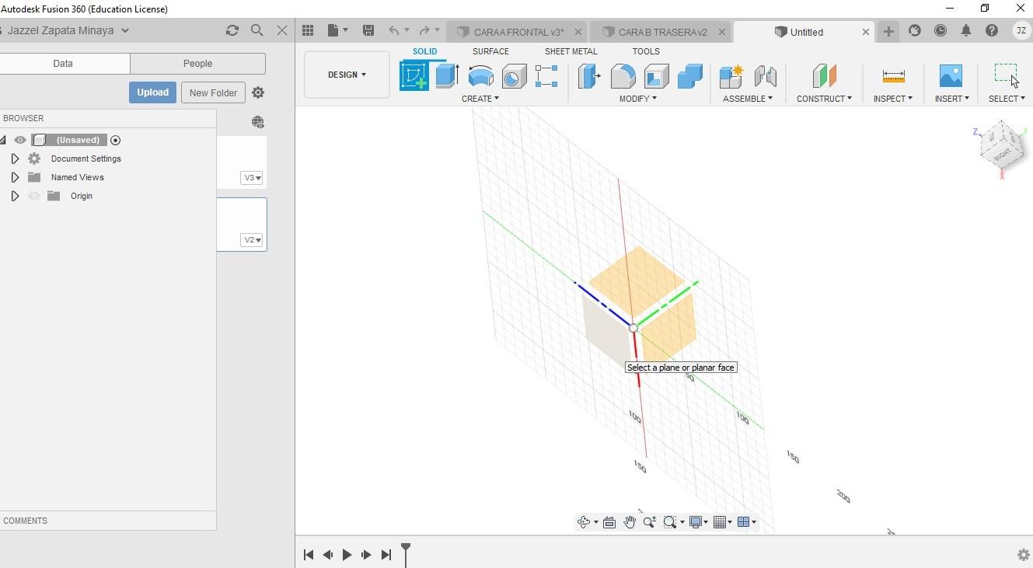Open the notifications bell

(x=966, y=30)
